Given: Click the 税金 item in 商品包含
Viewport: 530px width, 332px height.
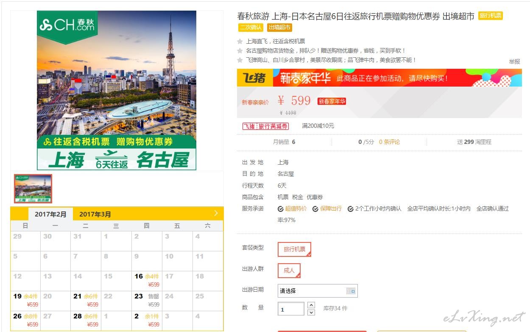Looking at the screenshot, I should [298, 197].
